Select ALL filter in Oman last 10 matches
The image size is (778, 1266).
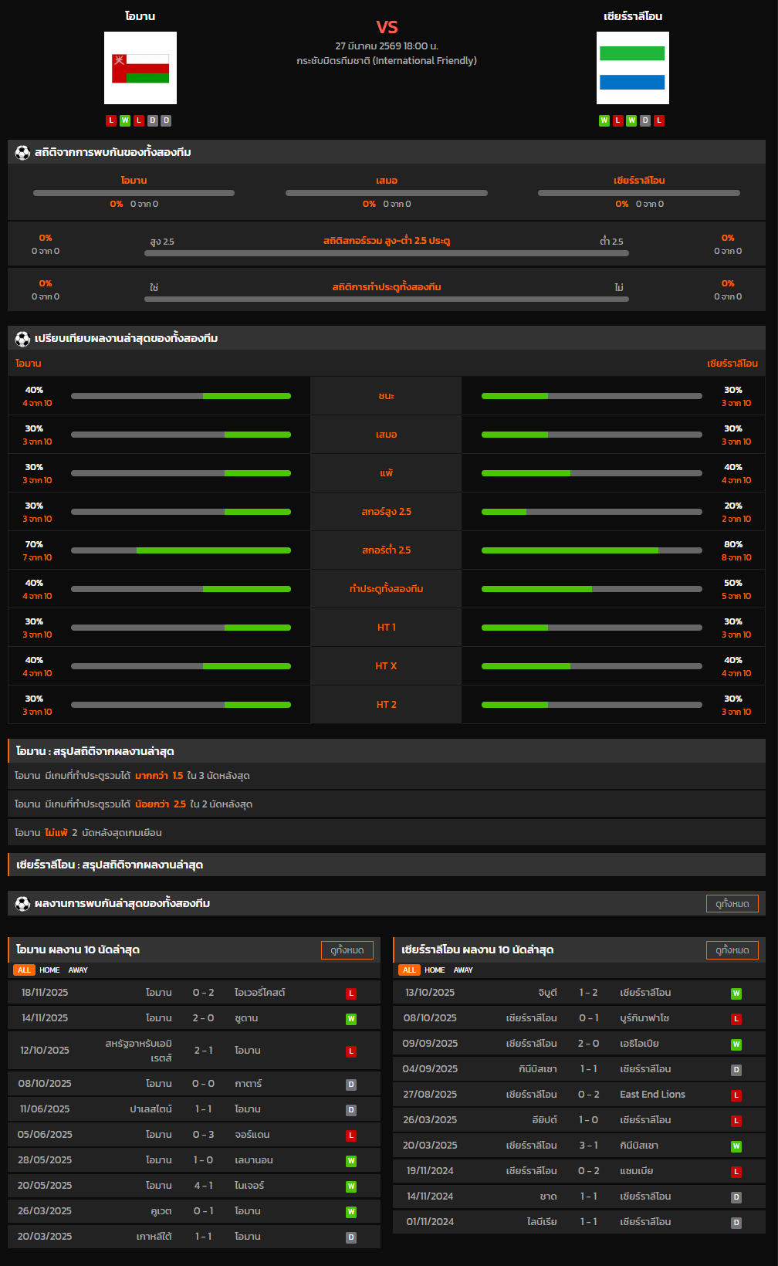click(x=24, y=970)
